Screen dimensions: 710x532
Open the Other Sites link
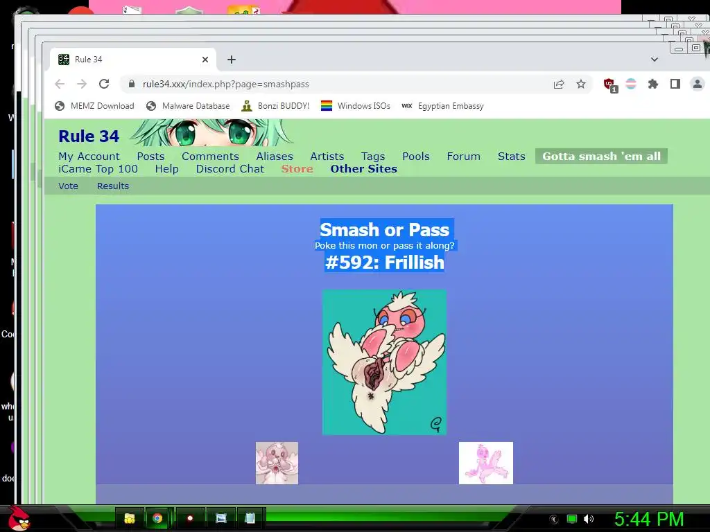363,169
